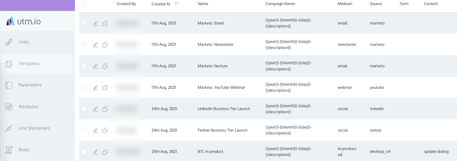Screen dimensions: 457x161
Task: Open Link Shorteners page
Action: click(34, 128)
